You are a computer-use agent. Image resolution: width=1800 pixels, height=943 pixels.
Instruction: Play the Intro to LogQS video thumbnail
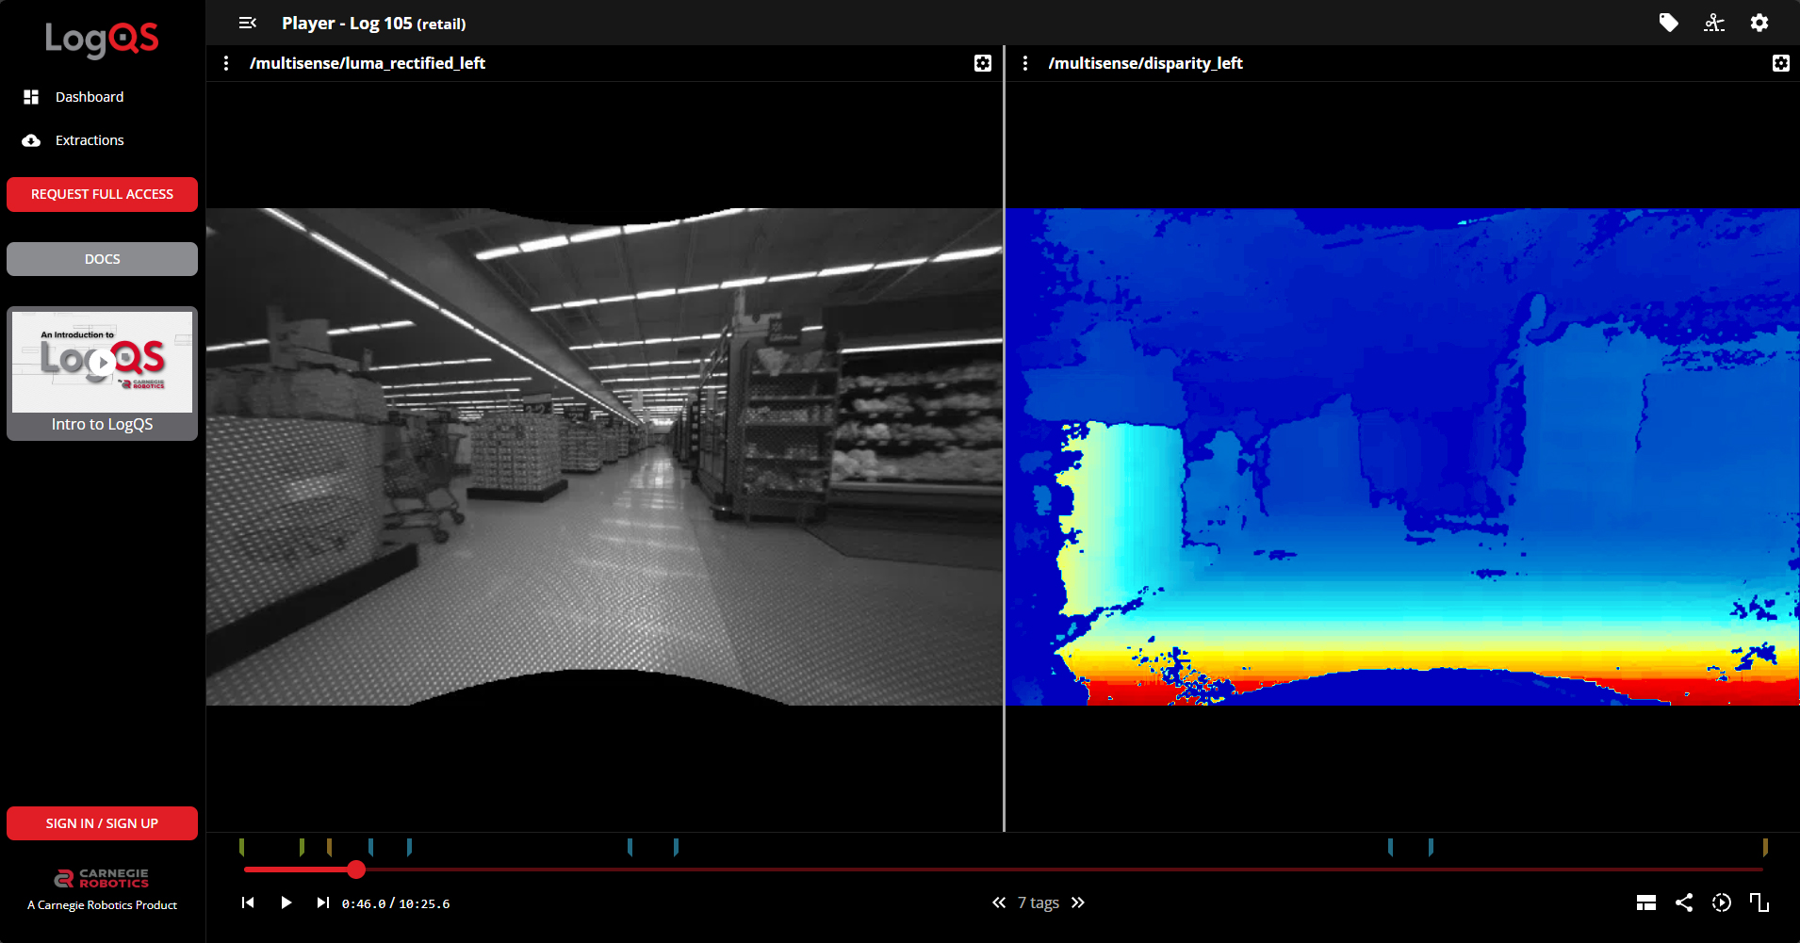point(102,362)
